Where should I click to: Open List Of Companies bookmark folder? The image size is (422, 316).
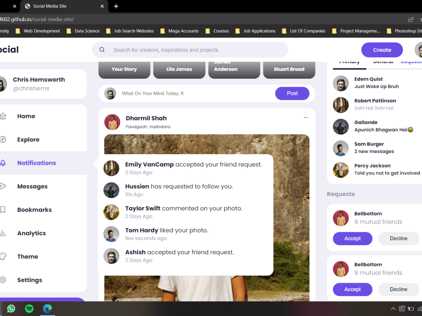coord(303,31)
